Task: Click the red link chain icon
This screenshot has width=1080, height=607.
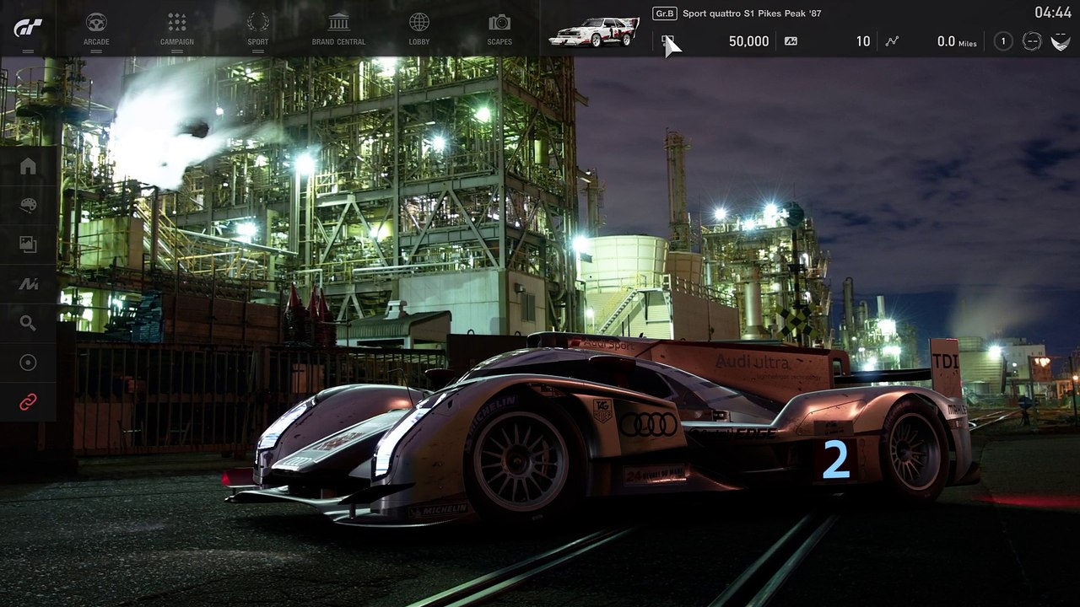Action: point(28,402)
